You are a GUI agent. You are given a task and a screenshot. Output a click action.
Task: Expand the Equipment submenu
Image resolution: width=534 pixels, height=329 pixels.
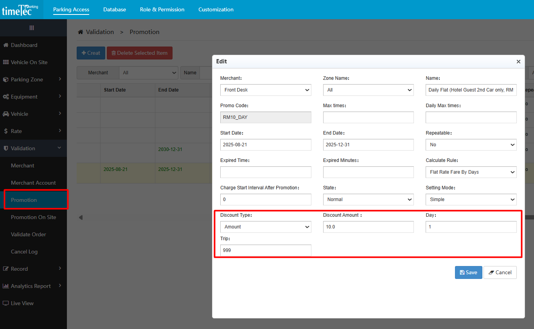[x=60, y=96]
